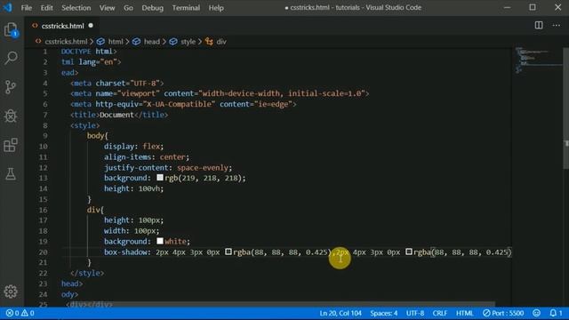Click the meta viewport line text
Screen dimensions: 569x320
pyautogui.click(x=220, y=93)
